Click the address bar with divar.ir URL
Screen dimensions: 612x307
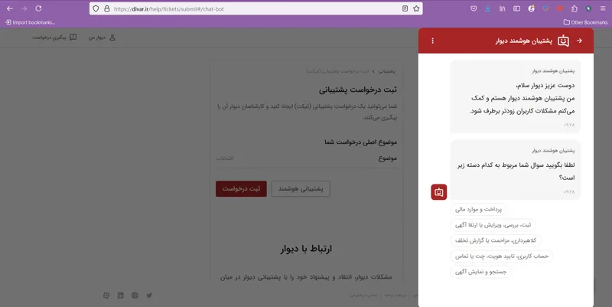tap(256, 8)
